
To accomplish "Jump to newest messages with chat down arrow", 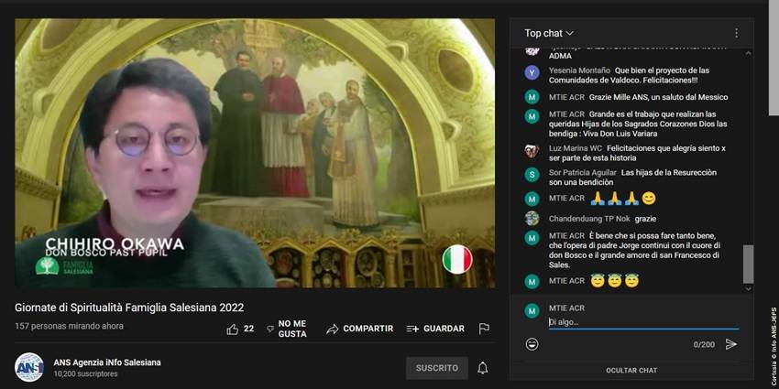I will point(749,288).
